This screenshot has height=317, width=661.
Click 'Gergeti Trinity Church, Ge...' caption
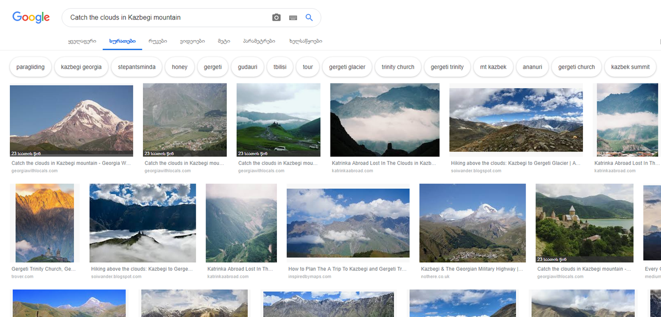point(43,269)
